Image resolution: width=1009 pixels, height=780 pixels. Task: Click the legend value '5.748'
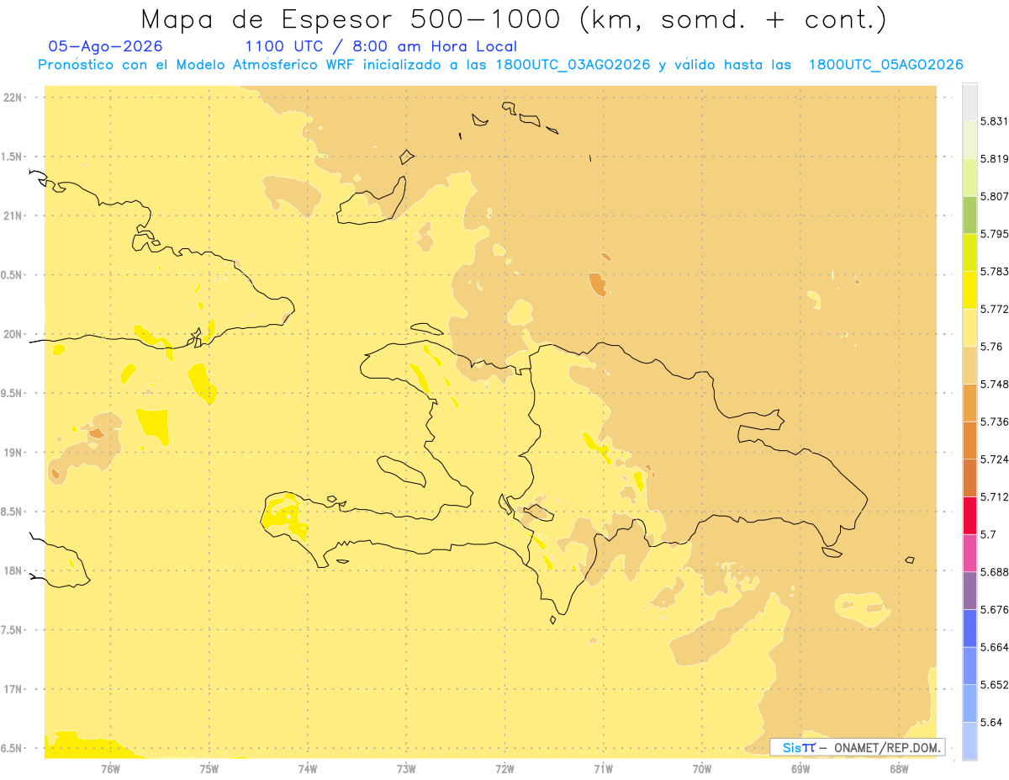click(x=995, y=385)
